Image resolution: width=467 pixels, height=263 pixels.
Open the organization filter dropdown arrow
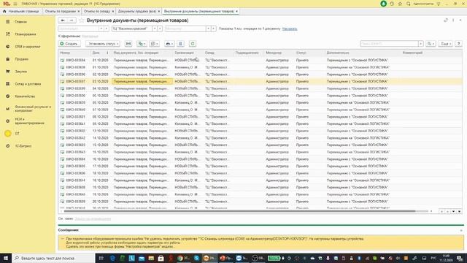(x=101, y=28)
